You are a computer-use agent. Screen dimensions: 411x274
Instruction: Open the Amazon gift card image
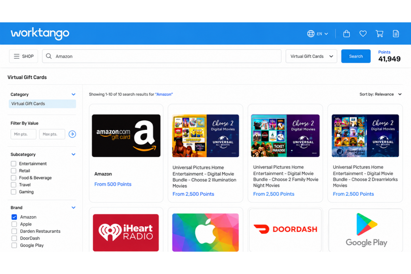click(126, 136)
